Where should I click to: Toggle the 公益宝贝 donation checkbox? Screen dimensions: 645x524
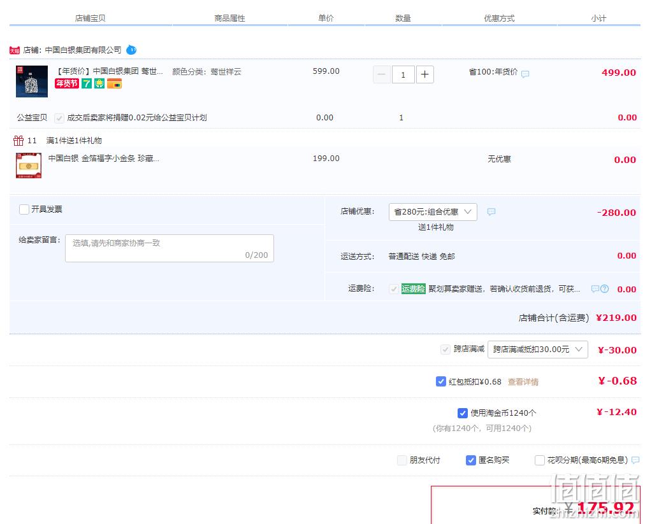pos(59,118)
